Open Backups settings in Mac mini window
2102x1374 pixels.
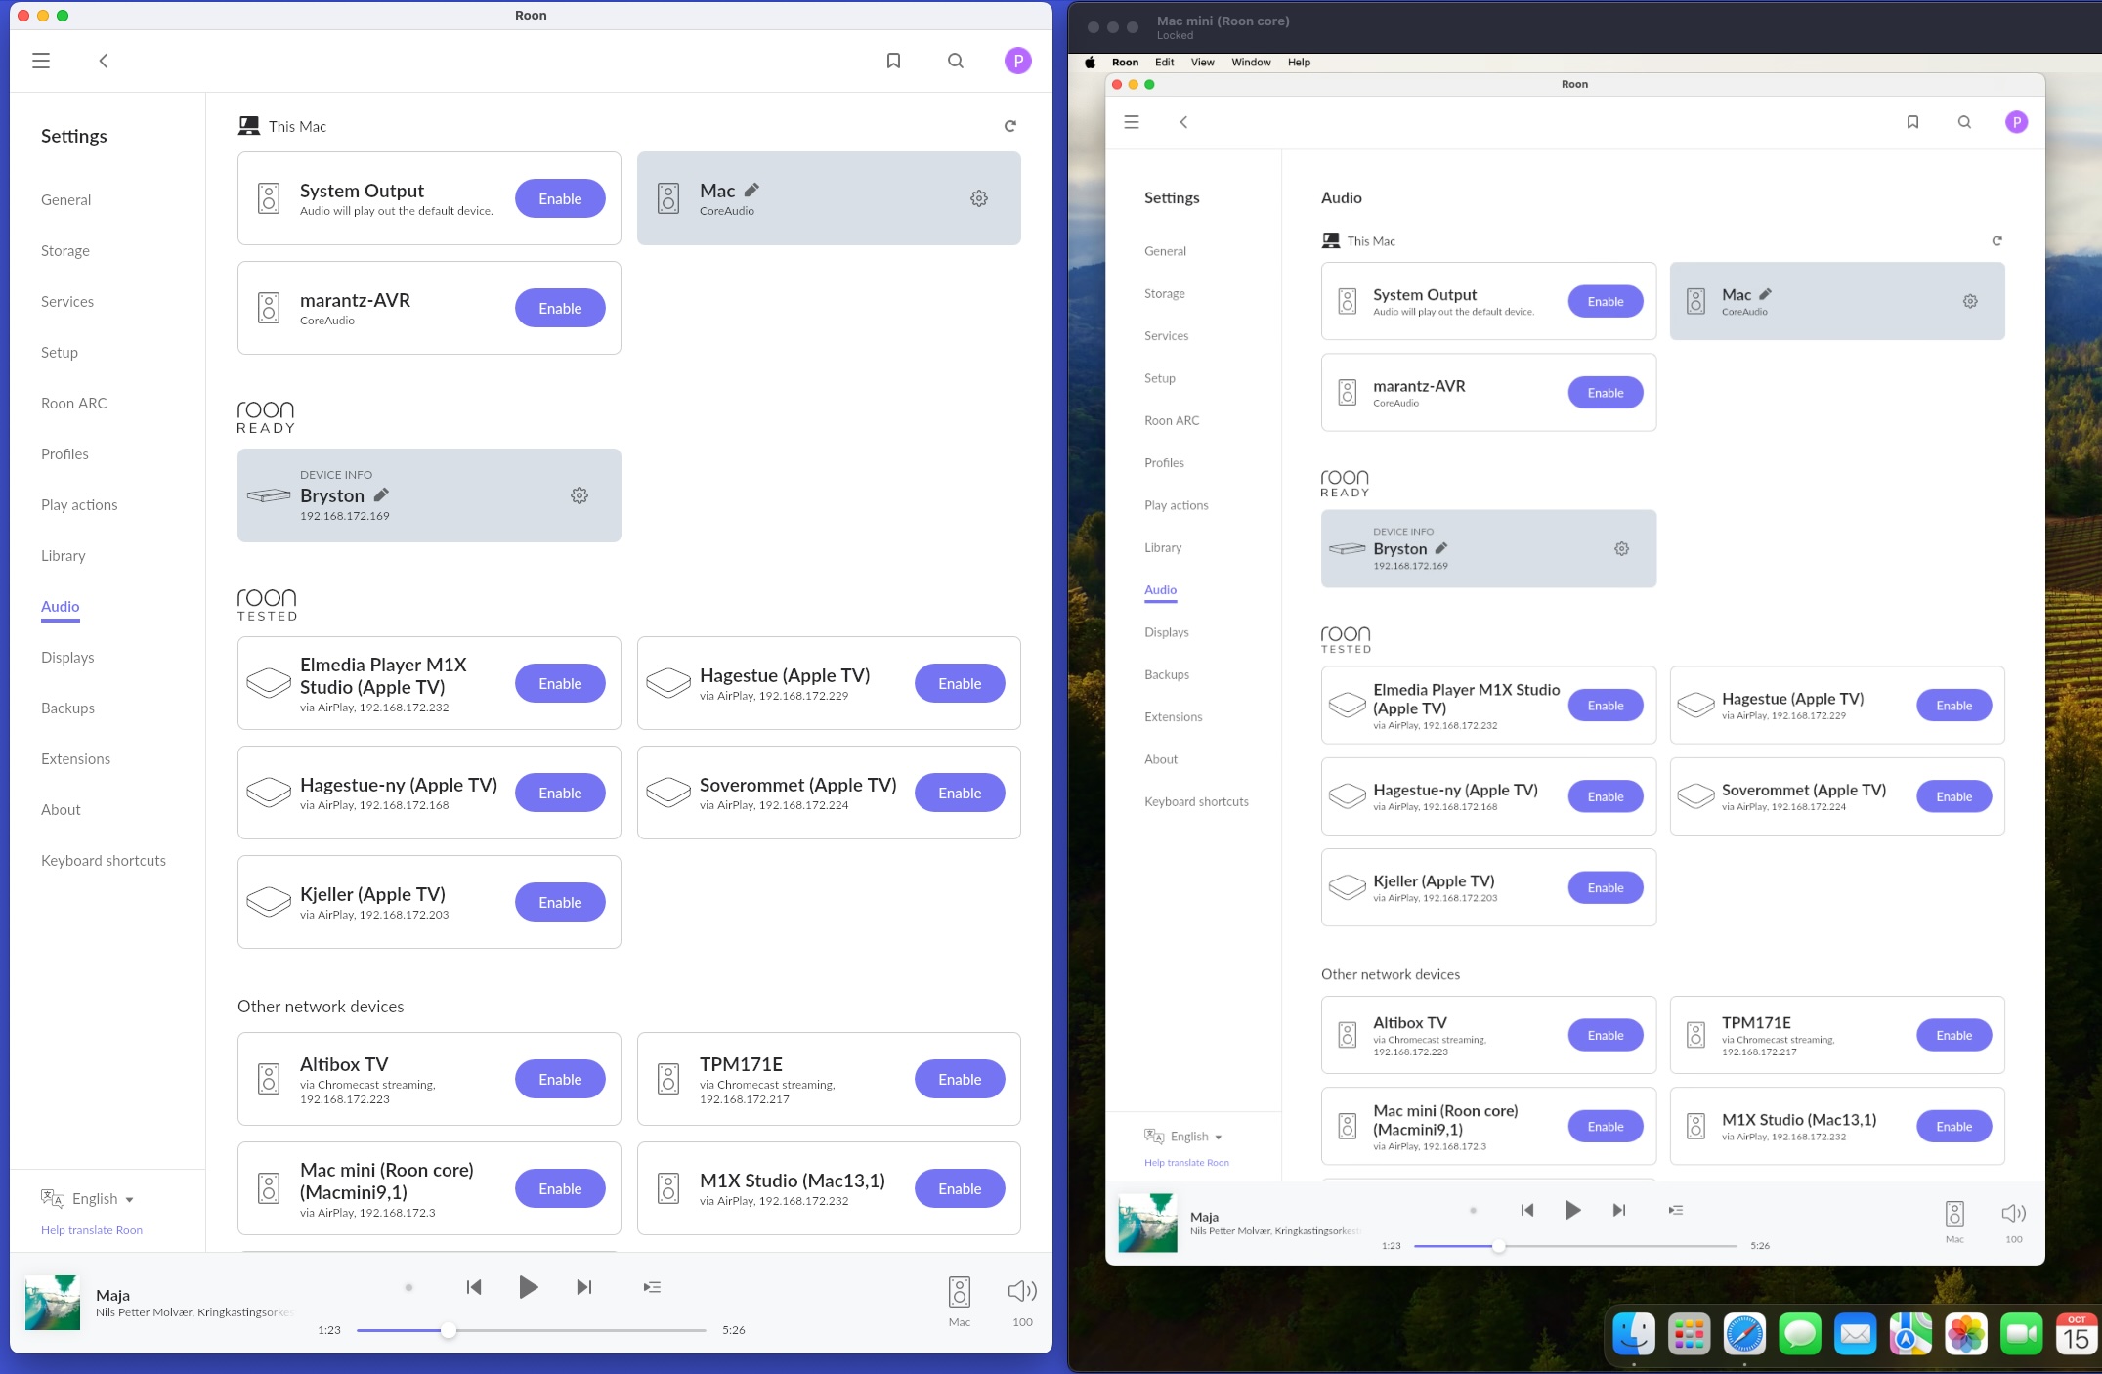click(1167, 674)
